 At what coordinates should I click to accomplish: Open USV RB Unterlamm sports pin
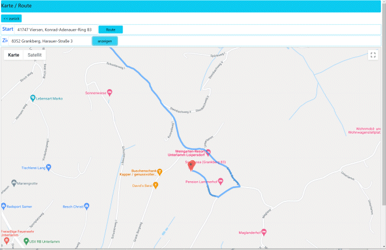pyautogui.click(x=26, y=241)
